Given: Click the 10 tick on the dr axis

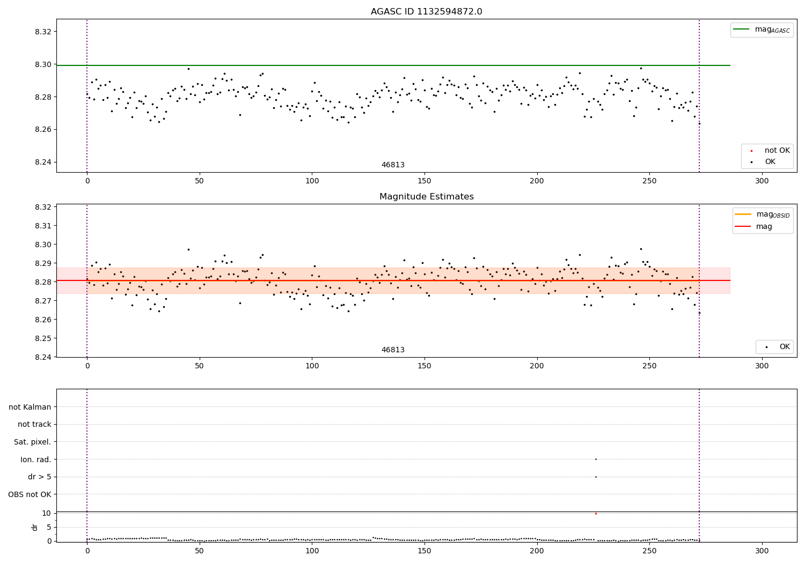Looking at the screenshot, I should 47,513.
